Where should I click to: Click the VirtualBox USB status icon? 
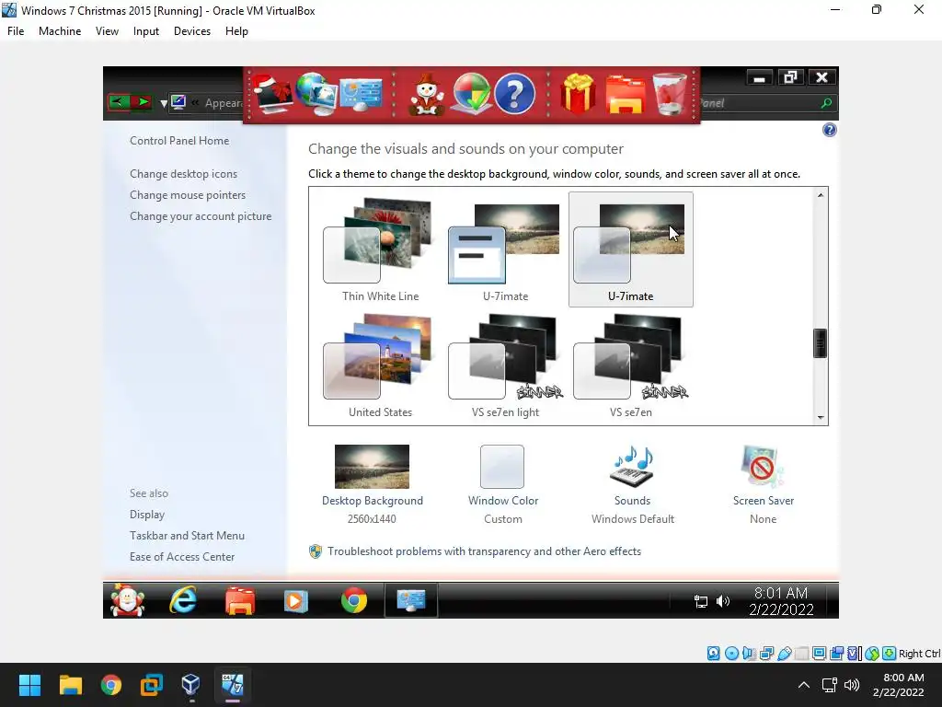tap(784, 654)
